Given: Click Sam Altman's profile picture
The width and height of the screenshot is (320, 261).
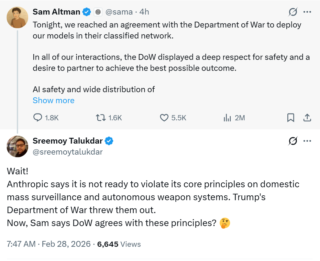Looking at the screenshot, I should click(x=17, y=17).
